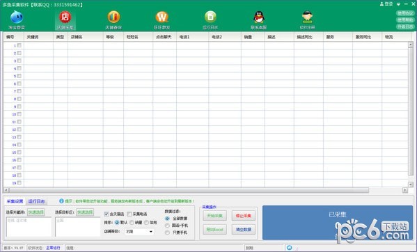Tick the checkbox in row 10
Viewport: 417px width, 252px height.
[x=19, y=114]
